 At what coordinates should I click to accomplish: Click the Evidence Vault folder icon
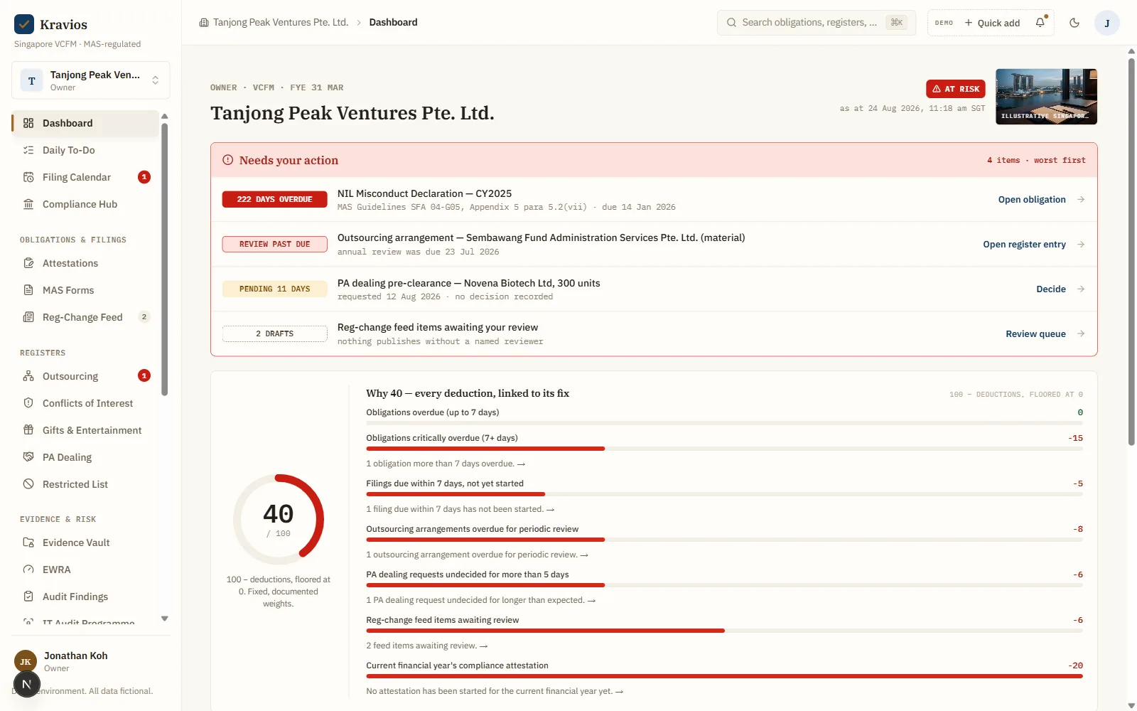tap(28, 542)
